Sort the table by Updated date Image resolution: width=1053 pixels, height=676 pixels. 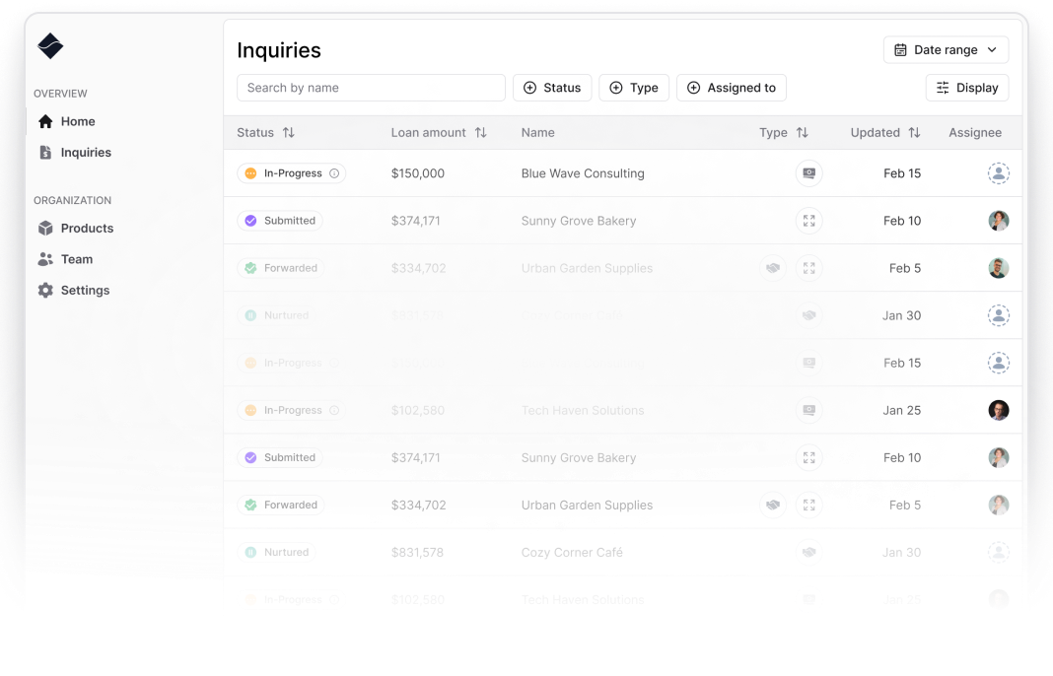click(914, 133)
